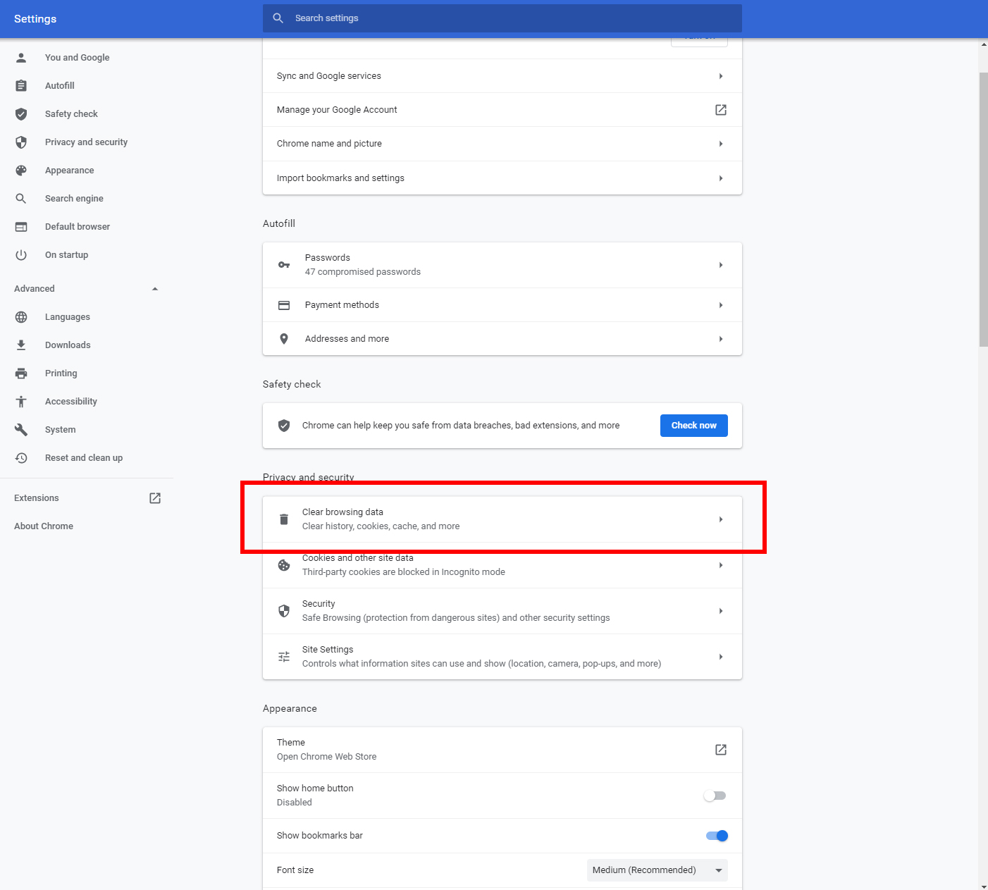Open About Chrome in sidebar

pos(44,526)
